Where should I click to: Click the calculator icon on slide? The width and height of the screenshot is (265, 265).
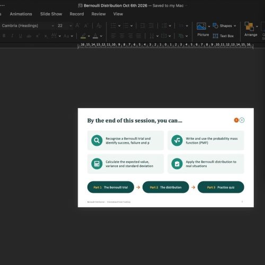click(97, 164)
